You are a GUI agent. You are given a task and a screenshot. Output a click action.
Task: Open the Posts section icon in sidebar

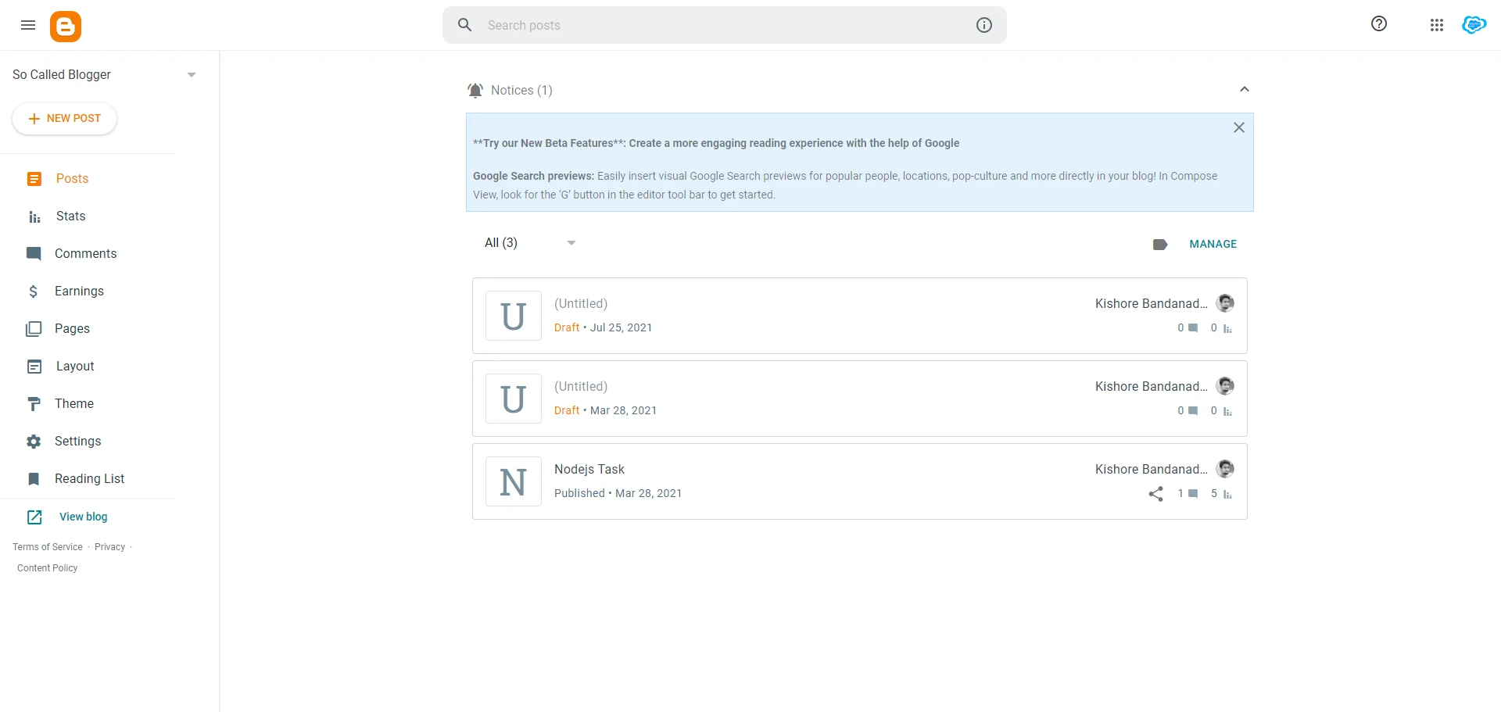pyautogui.click(x=33, y=178)
